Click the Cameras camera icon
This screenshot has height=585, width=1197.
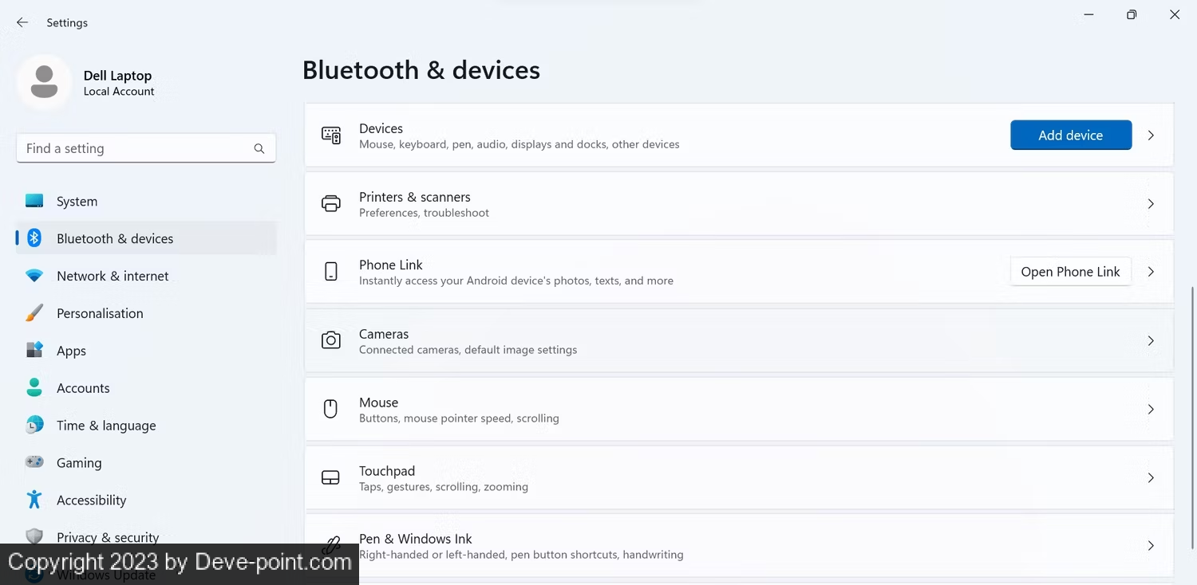pyautogui.click(x=331, y=340)
